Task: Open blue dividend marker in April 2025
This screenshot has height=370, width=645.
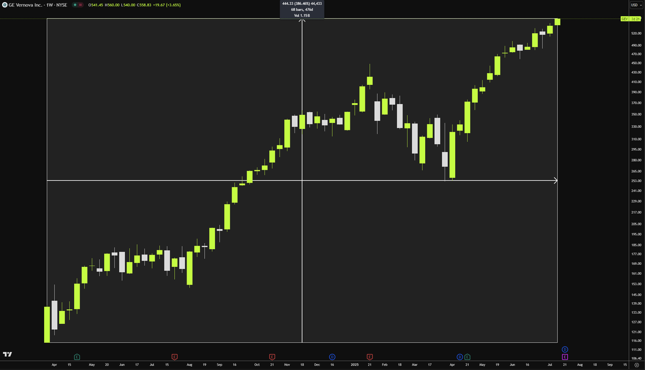Action: tap(460, 357)
